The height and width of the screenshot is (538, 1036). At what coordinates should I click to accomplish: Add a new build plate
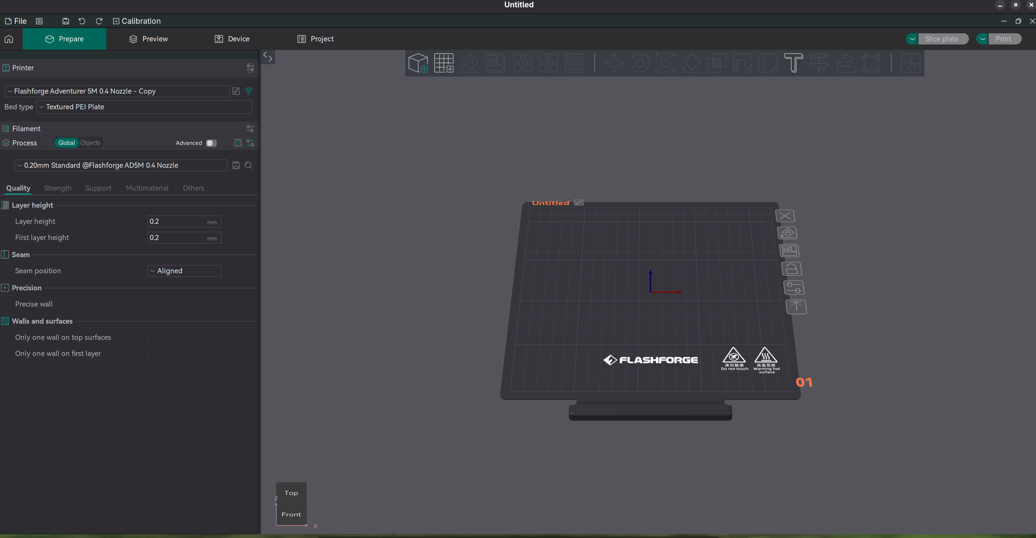coord(444,63)
